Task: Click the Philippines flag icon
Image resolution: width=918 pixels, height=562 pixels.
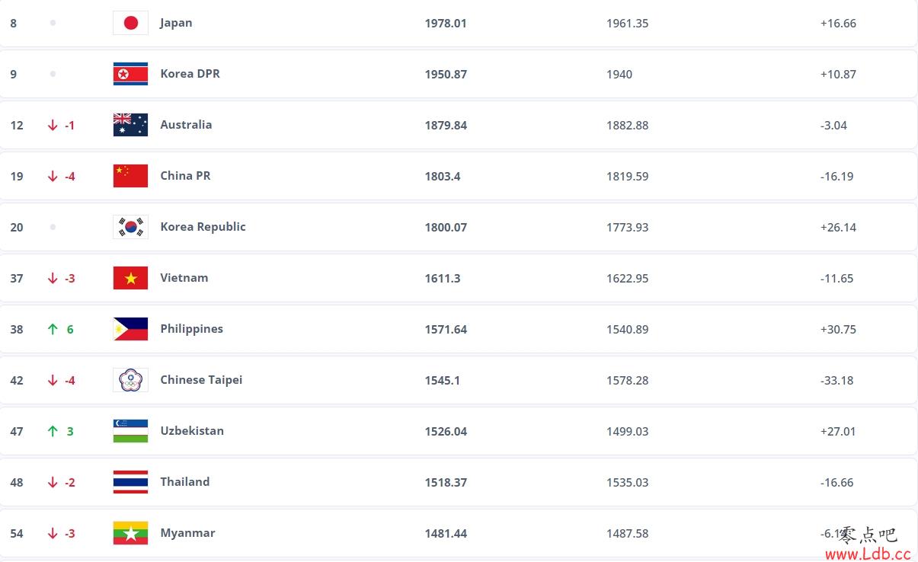Action: [x=130, y=329]
